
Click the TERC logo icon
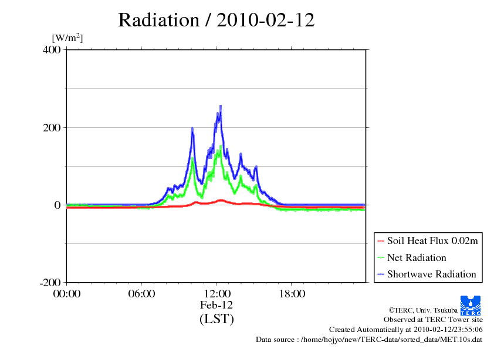[471, 305]
